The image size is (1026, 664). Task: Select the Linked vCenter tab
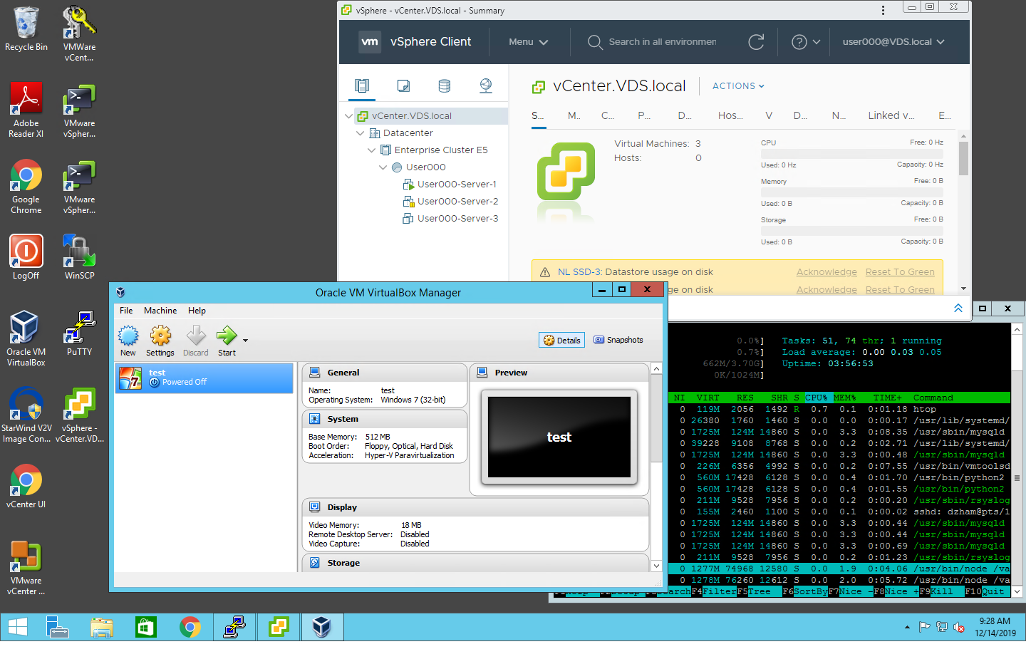point(891,115)
